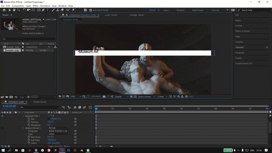Select the Brush tool
The image size is (272, 153).
point(53,10)
